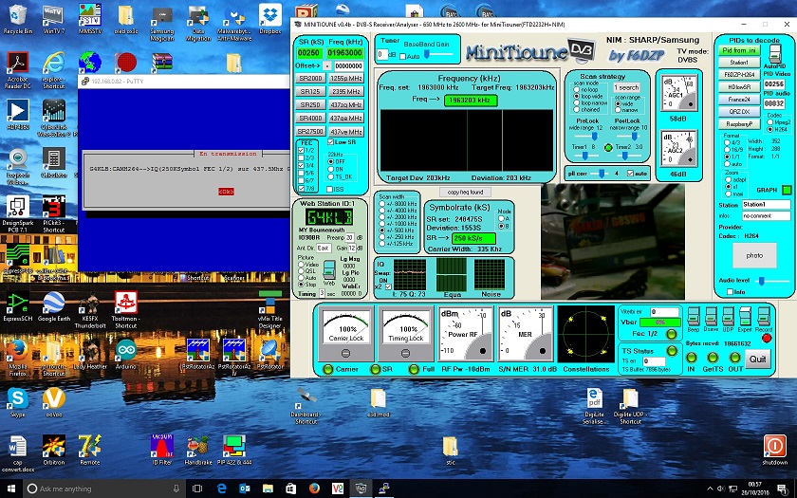The height and width of the screenshot is (498, 797).
Task: Click the green Freq (kHz) 01963000 field
Action: (344, 52)
